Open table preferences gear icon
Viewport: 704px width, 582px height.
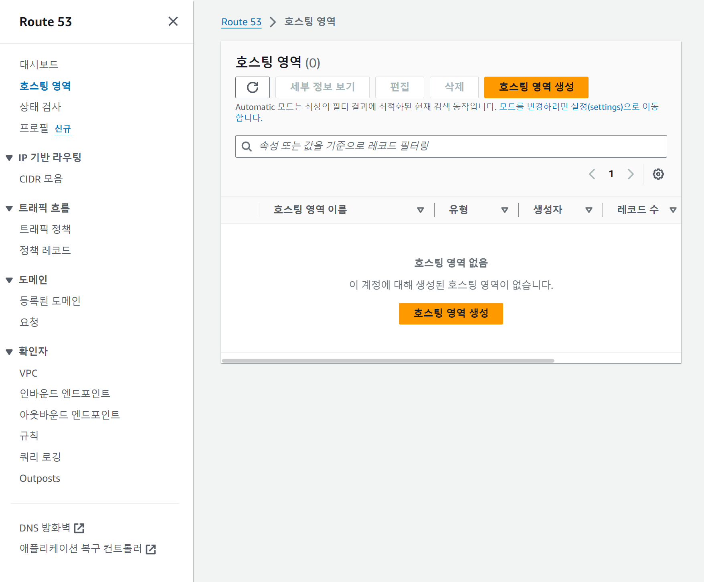[x=658, y=174]
